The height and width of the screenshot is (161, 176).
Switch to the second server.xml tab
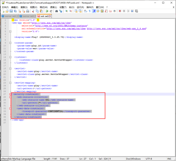(x=28, y=16)
